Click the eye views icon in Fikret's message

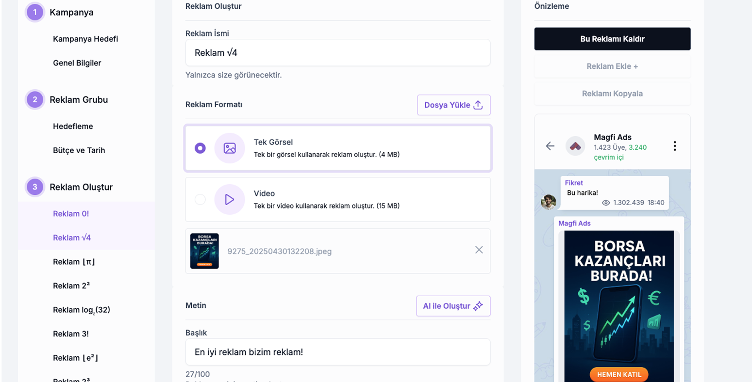point(606,203)
